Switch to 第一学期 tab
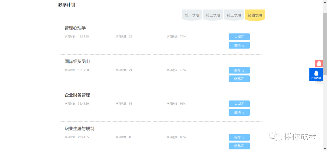The width and height of the screenshot is (327, 151). point(192,15)
